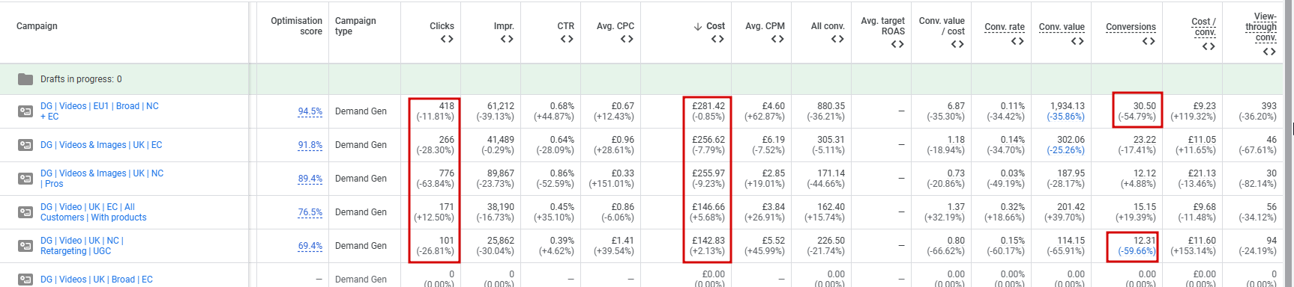Click the Campaign column header
1294x287 pixels.
(37, 26)
